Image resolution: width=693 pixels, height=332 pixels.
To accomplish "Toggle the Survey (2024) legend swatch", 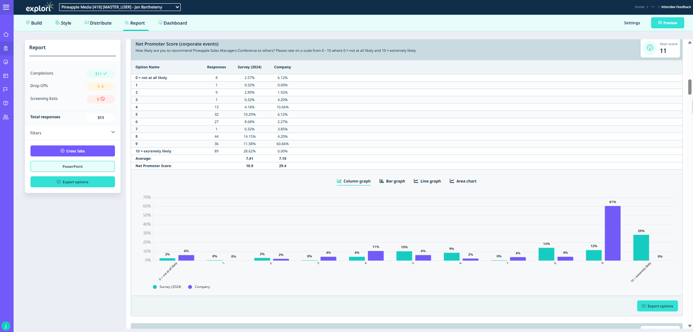I will [x=155, y=287].
